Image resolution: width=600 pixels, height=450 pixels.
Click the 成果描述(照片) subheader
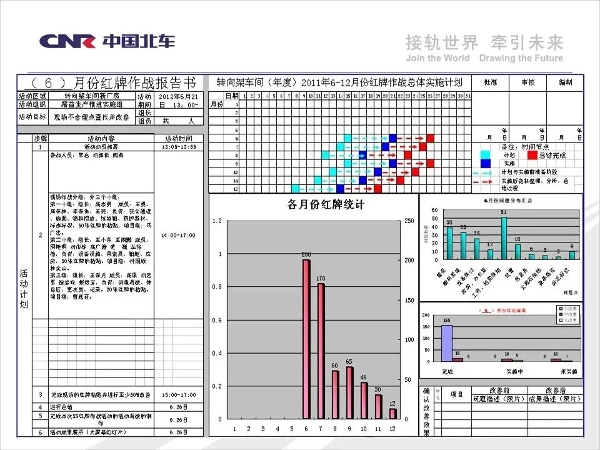click(x=555, y=399)
